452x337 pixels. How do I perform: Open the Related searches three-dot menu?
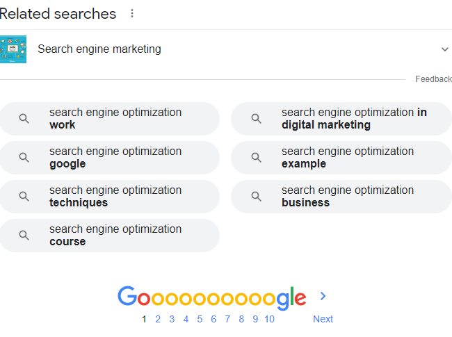pos(132,13)
